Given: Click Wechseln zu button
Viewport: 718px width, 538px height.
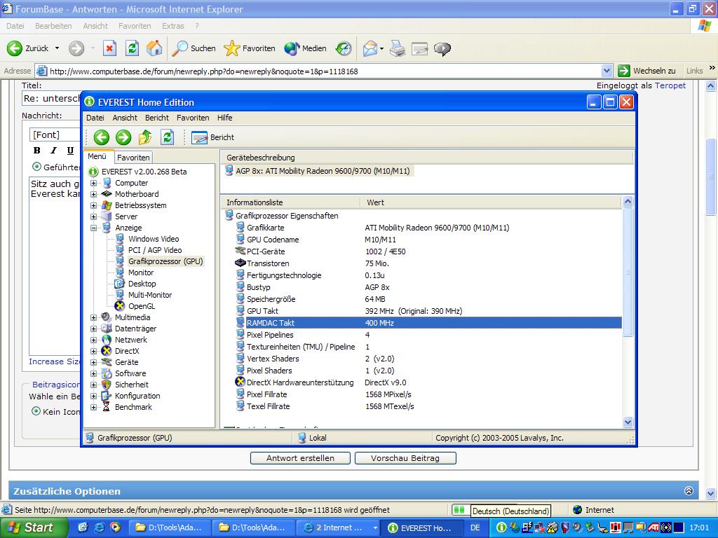Looking at the screenshot, I should [x=647, y=71].
